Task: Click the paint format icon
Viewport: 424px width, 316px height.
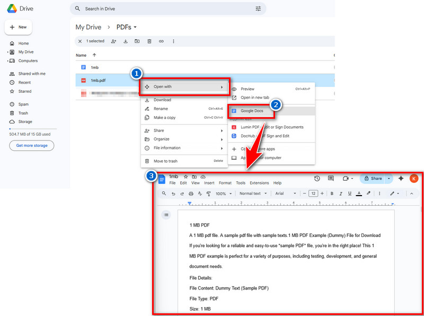Action: [208, 194]
